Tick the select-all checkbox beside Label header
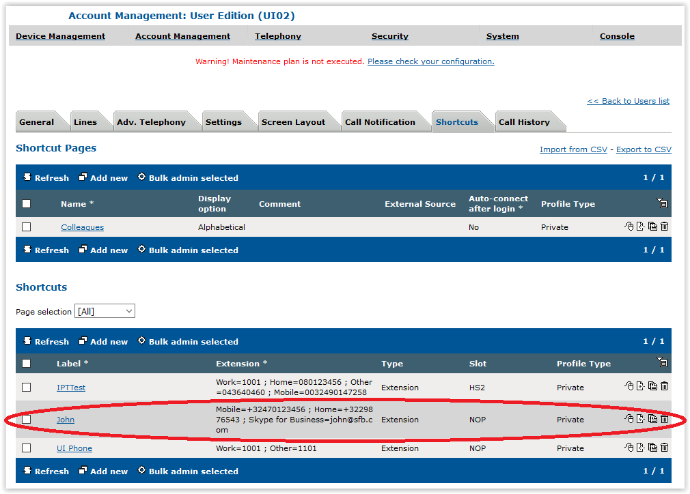This screenshot has height=494, width=690. 27,364
